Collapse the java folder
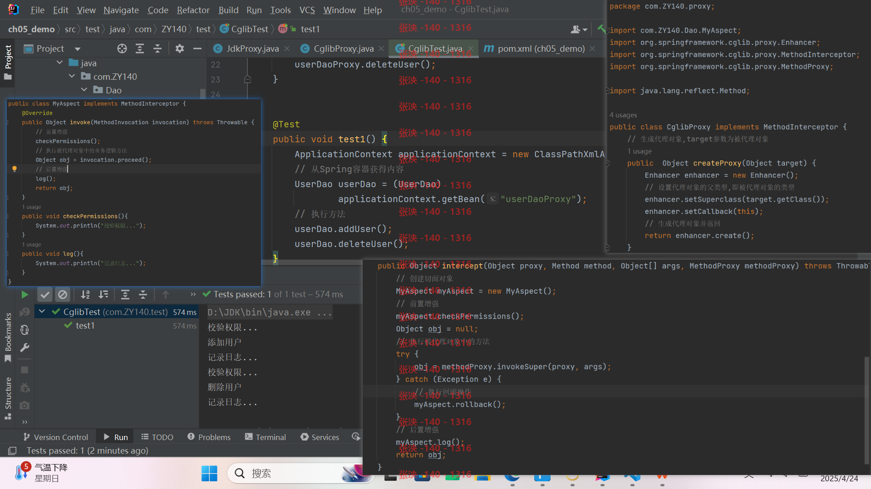This screenshot has width=871, height=489. coord(59,63)
